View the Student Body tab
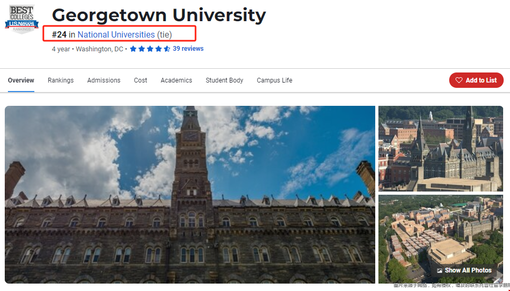 [x=225, y=80]
